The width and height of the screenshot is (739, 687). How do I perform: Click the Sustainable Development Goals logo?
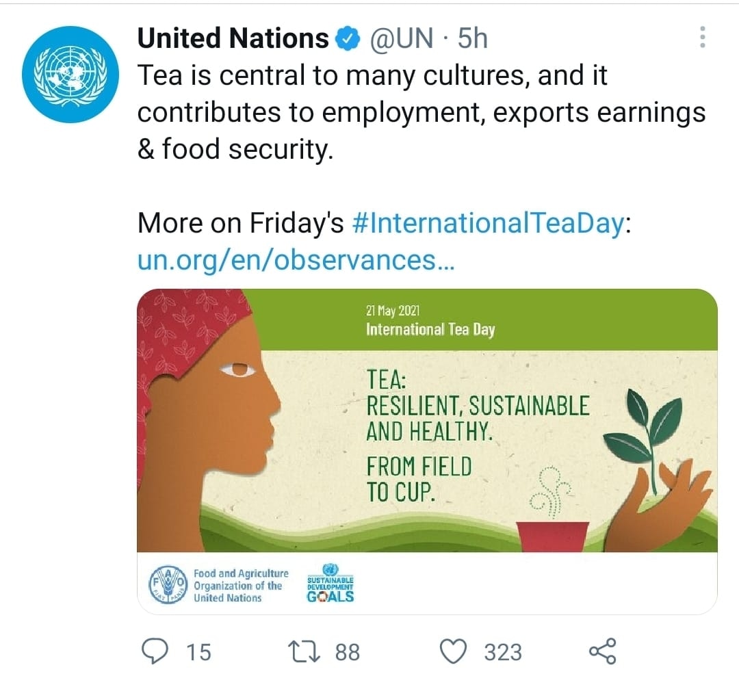click(330, 584)
